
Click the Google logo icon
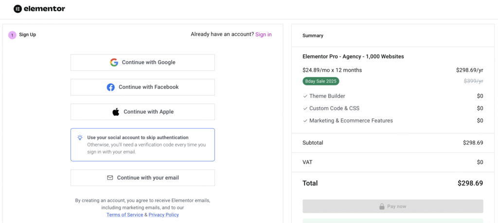pyautogui.click(x=114, y=63)
